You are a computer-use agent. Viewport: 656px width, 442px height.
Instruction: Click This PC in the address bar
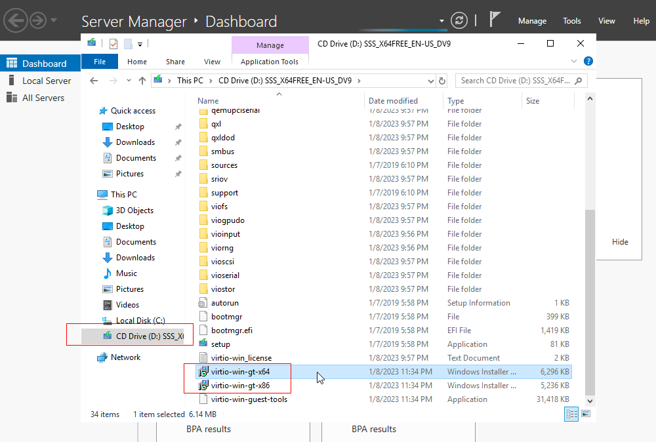tap(190, 80)
